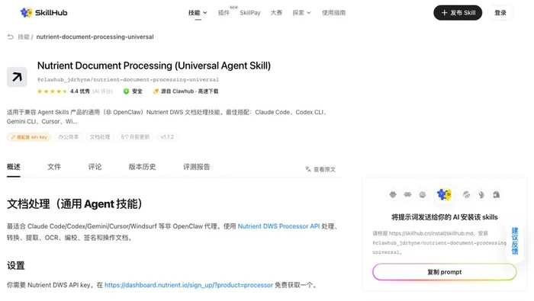Expand the 探索 dropdown
The image size is (534, 301).
tap(301, 13)
